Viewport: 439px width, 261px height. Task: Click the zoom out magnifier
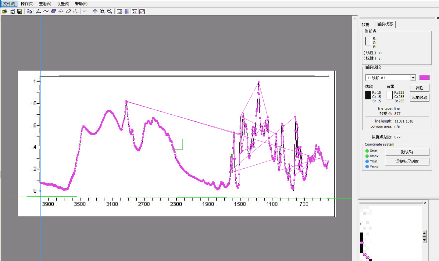110,12
